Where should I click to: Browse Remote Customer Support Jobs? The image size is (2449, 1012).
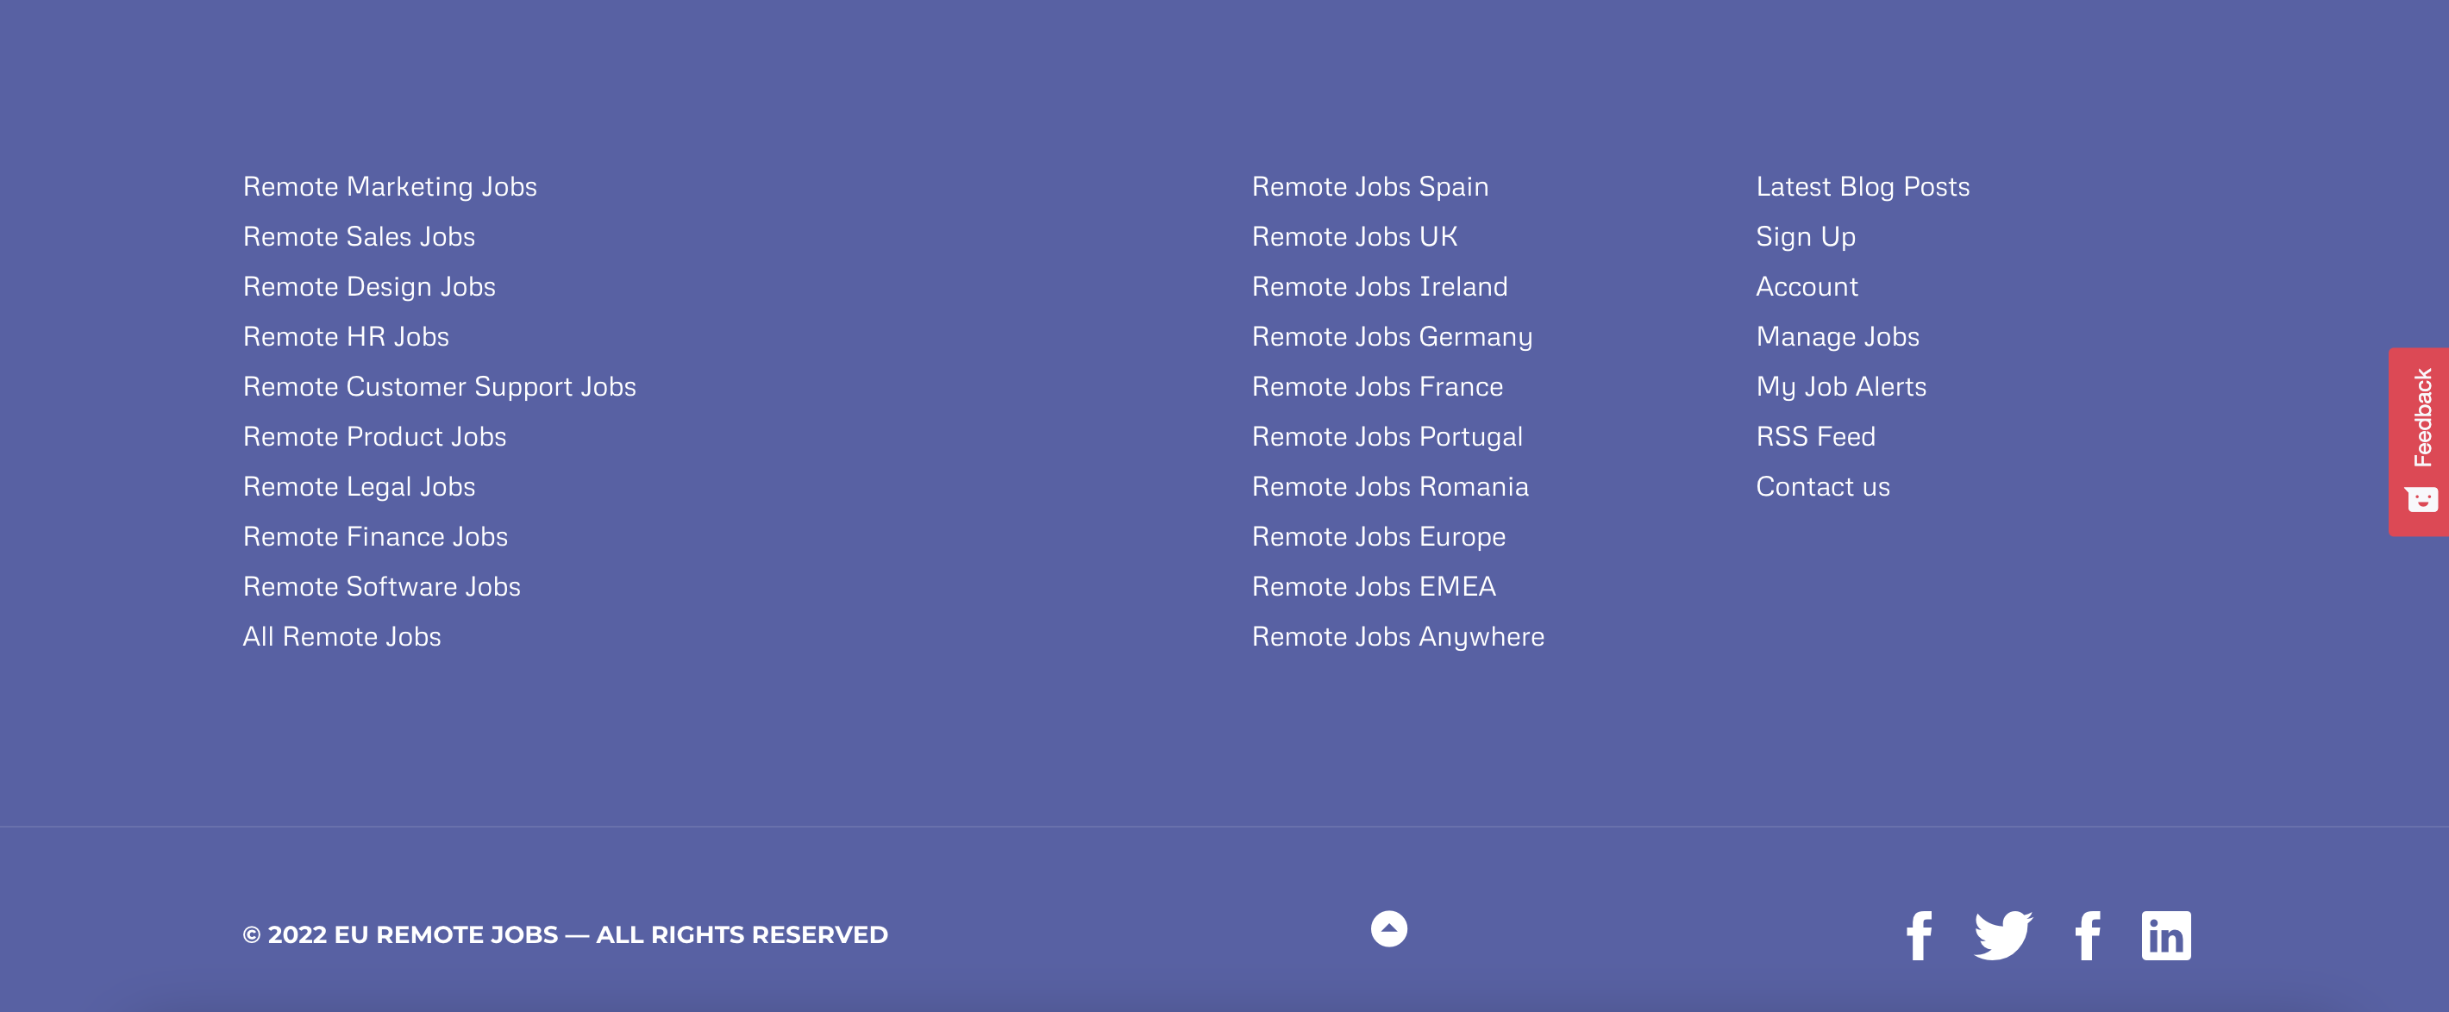click(x=439, y=386)
